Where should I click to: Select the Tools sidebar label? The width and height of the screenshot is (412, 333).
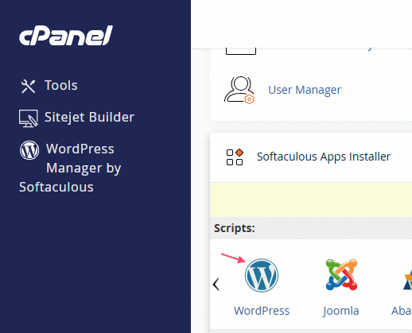click(x=61, y=85)
